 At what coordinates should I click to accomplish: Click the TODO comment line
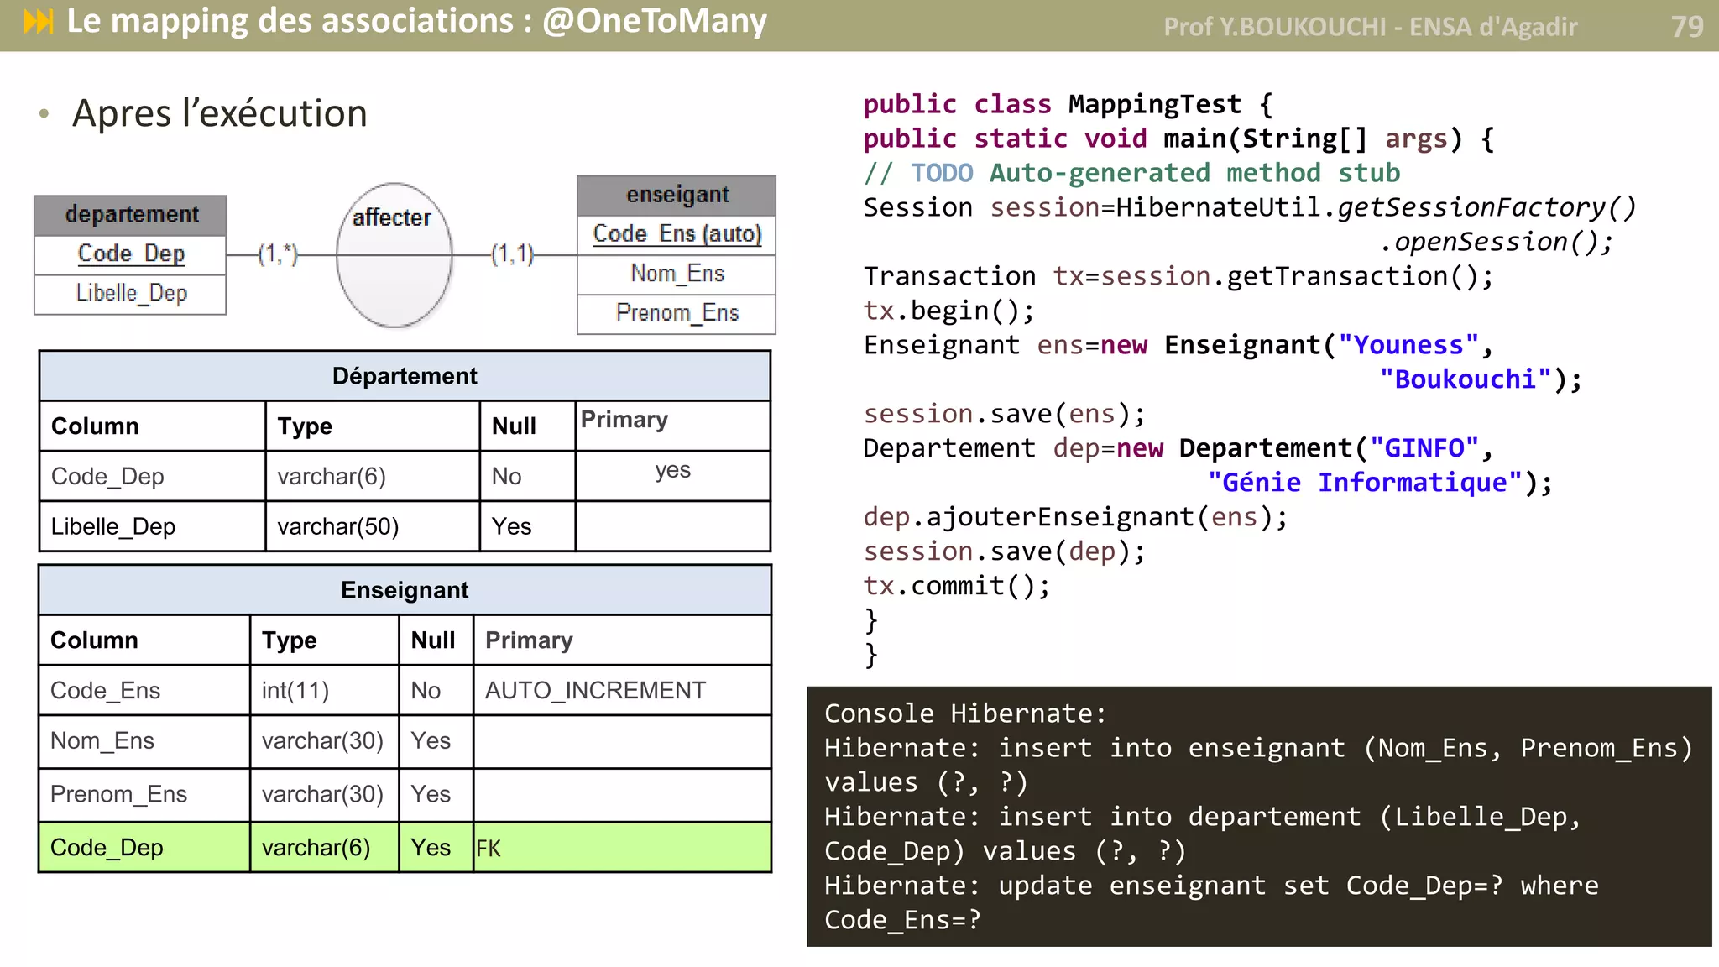pos(1131,173)
